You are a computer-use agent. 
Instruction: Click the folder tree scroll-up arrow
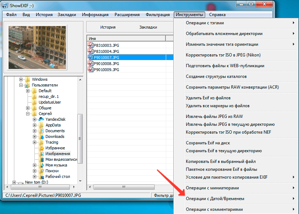[x=80, y=80]
